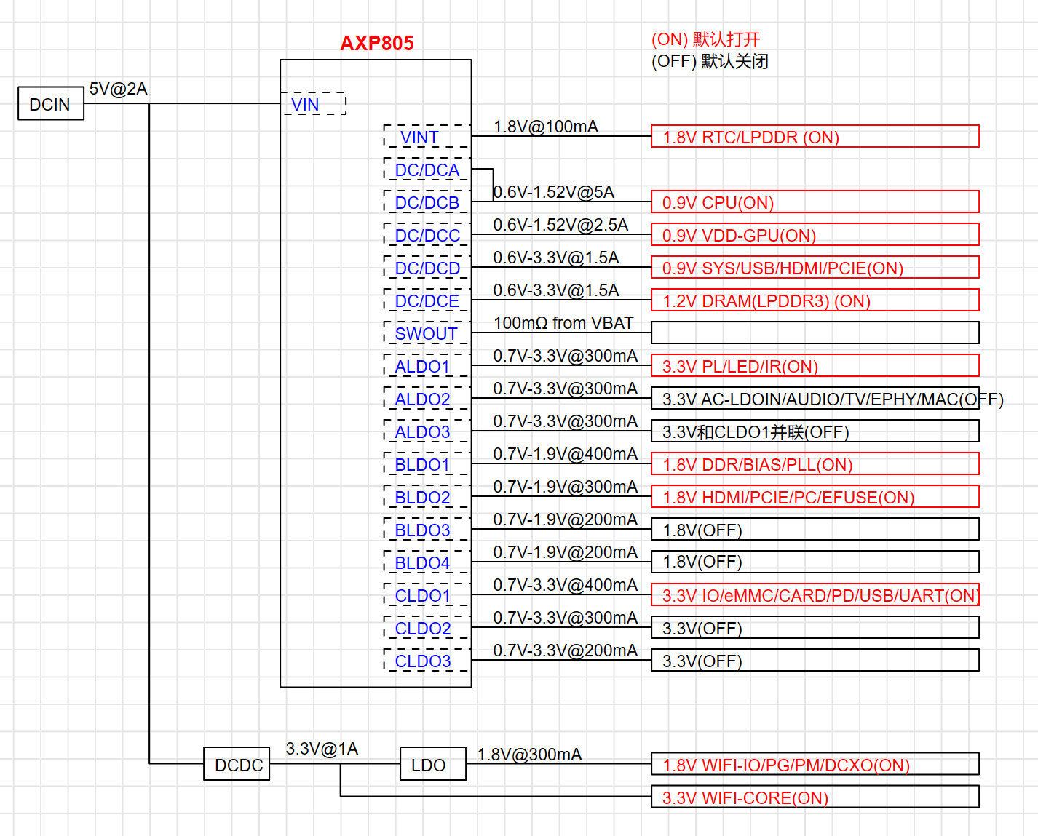Click the LDO regulator block
Viewport: 1038px width, 836px height.
coord(432,764)
